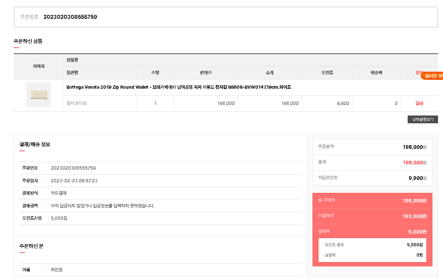Click the 최민호 name in orderer section
Screen dimensions: 443x278
[x=57, y=270]
